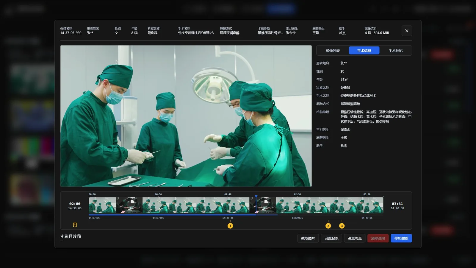Screen dimensions: 476x268
Task: Click the 03:31 total duration readout
Action: coord(397,204)
